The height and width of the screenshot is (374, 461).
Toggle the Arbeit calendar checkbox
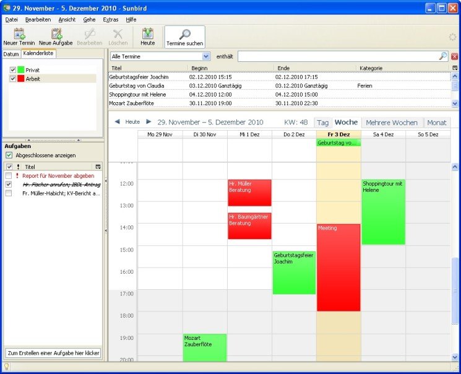coord(13,79)
